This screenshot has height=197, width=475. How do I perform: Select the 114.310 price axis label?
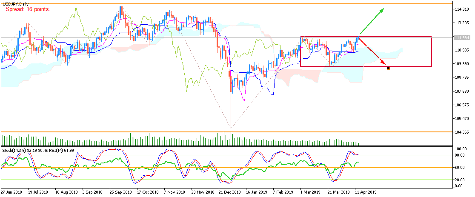(x=461, y=9)
